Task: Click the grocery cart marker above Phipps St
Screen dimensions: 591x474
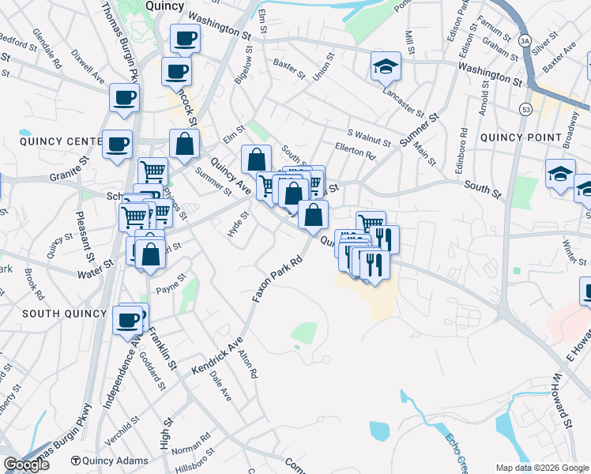Action: pos(152,173)
